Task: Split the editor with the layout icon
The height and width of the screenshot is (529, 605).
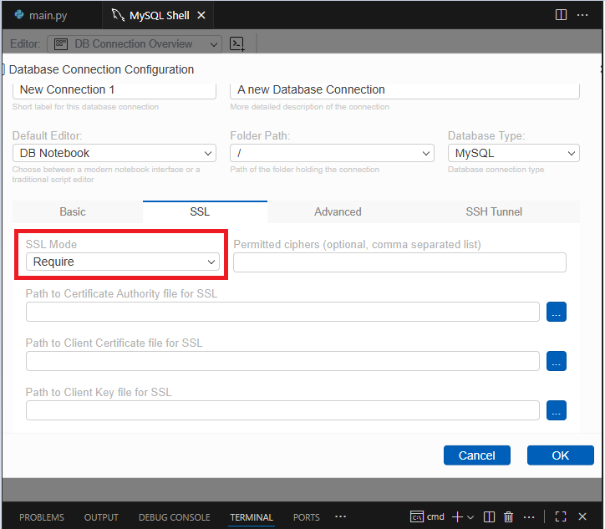Action: coord(561,15)
